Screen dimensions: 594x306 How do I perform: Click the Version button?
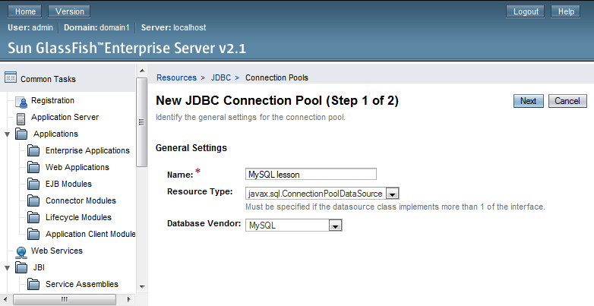(x=69, y=11)
